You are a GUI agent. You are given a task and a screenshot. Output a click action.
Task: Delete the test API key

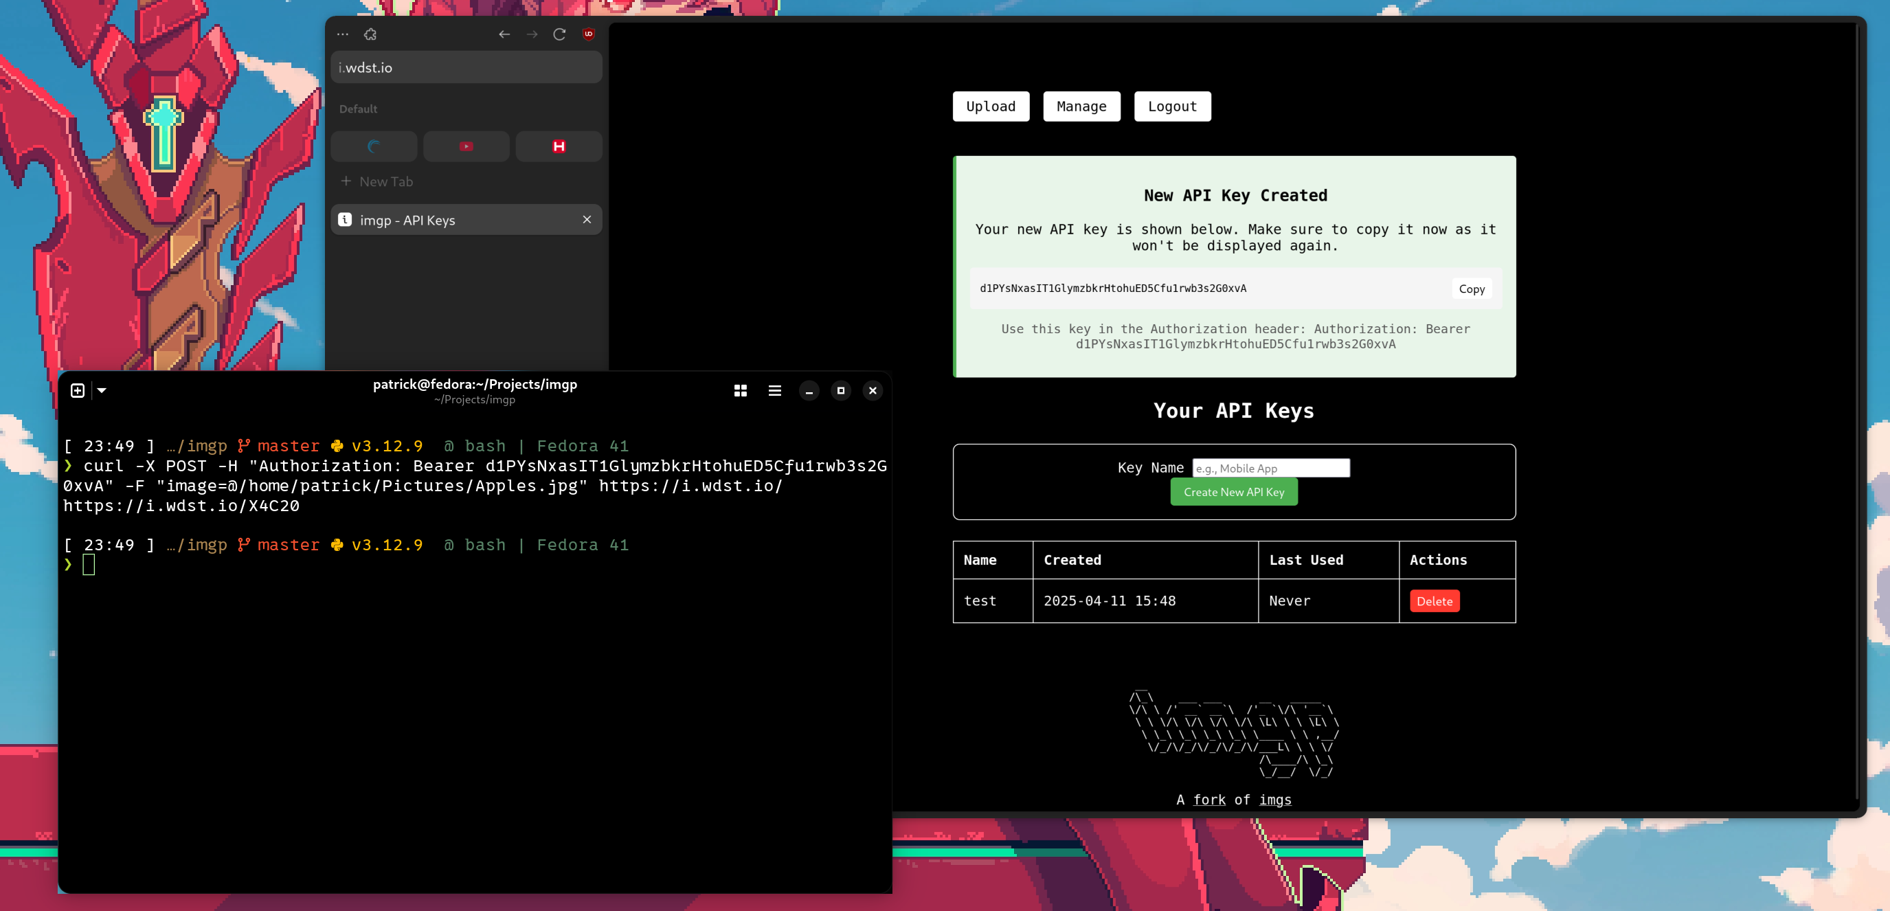click(x=1435, y=601)
